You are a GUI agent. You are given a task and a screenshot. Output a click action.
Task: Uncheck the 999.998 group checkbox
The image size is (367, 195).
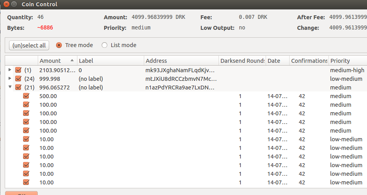pos(18,78)
